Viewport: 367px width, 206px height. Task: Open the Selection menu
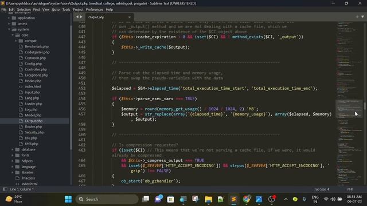point(24,10)
